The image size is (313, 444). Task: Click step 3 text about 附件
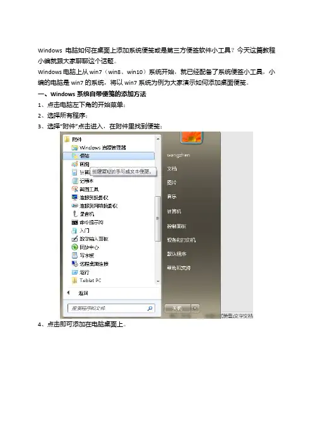pyautogui.click(x=100, y=126)
